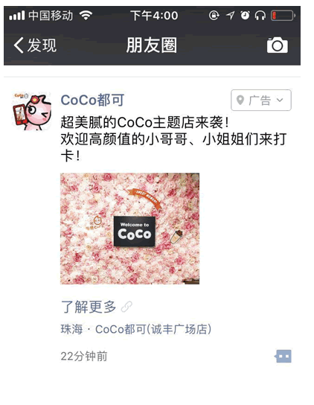Open the camera icon to post moment
This screenshot has height=405, width=314.
[x=277, y=45]
